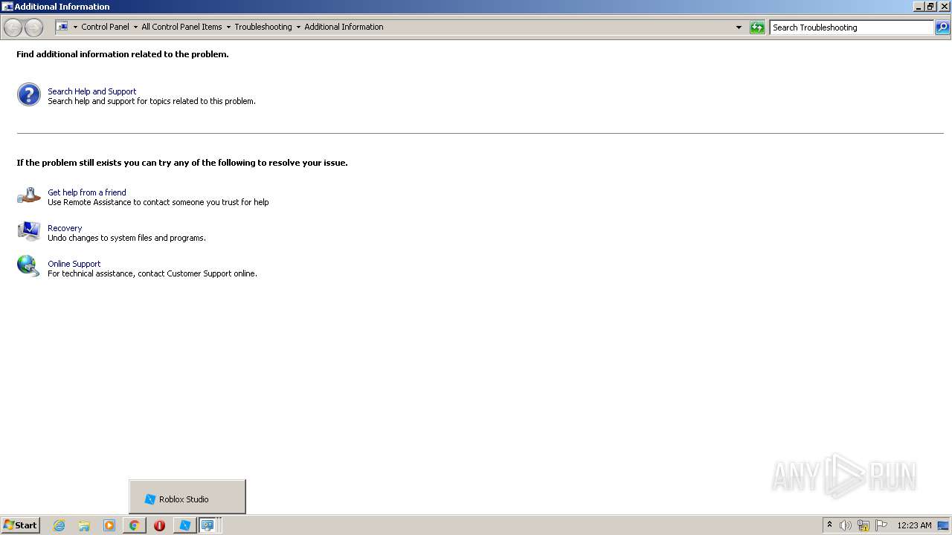Click the Search Help and Support question-mark icon
Screen dimensions: 952x535
(x=29, y=94)
